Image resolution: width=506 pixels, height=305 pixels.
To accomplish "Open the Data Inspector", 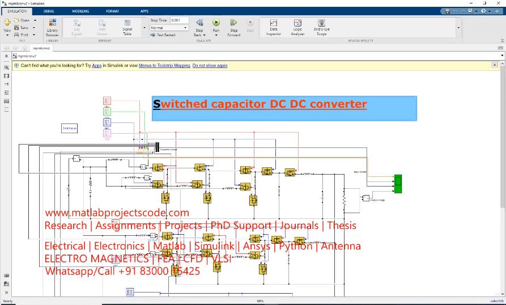I will 274,27.
